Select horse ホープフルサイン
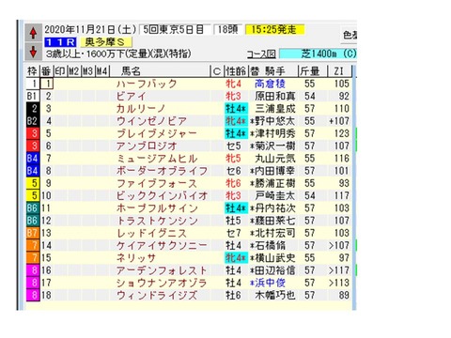 pyautogui.click(x=157, y=208)
